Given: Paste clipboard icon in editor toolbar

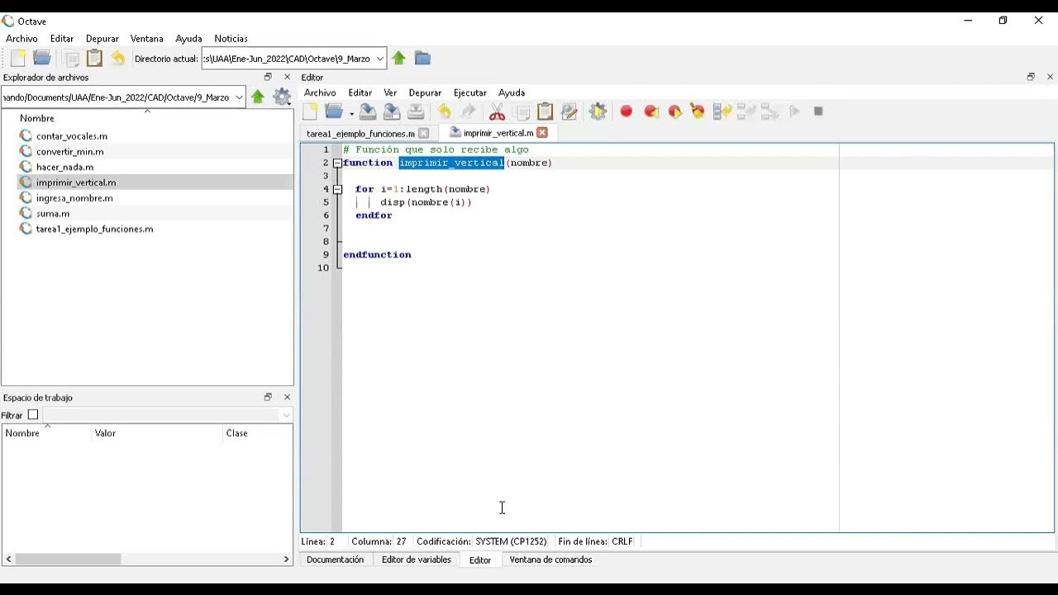Looking at the screenshot, I should pos(545,112).
